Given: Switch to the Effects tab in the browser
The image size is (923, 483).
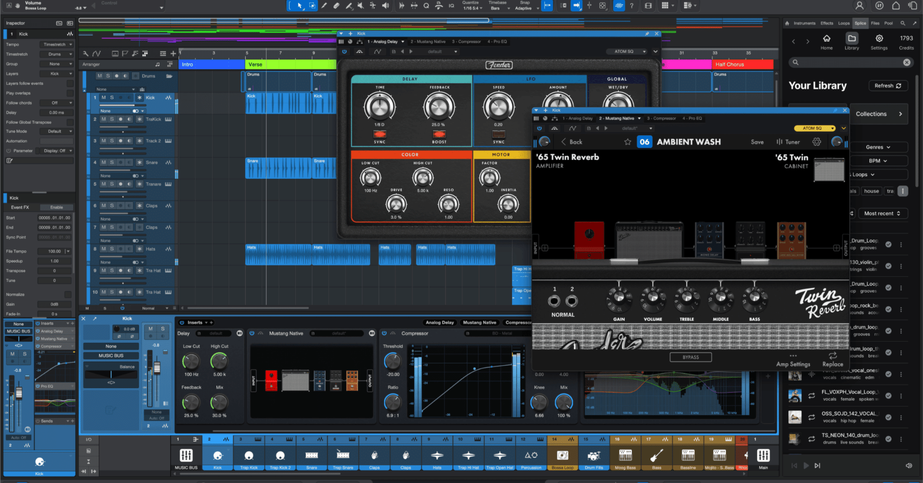Looking at the screenshot, I should [827, 23].
